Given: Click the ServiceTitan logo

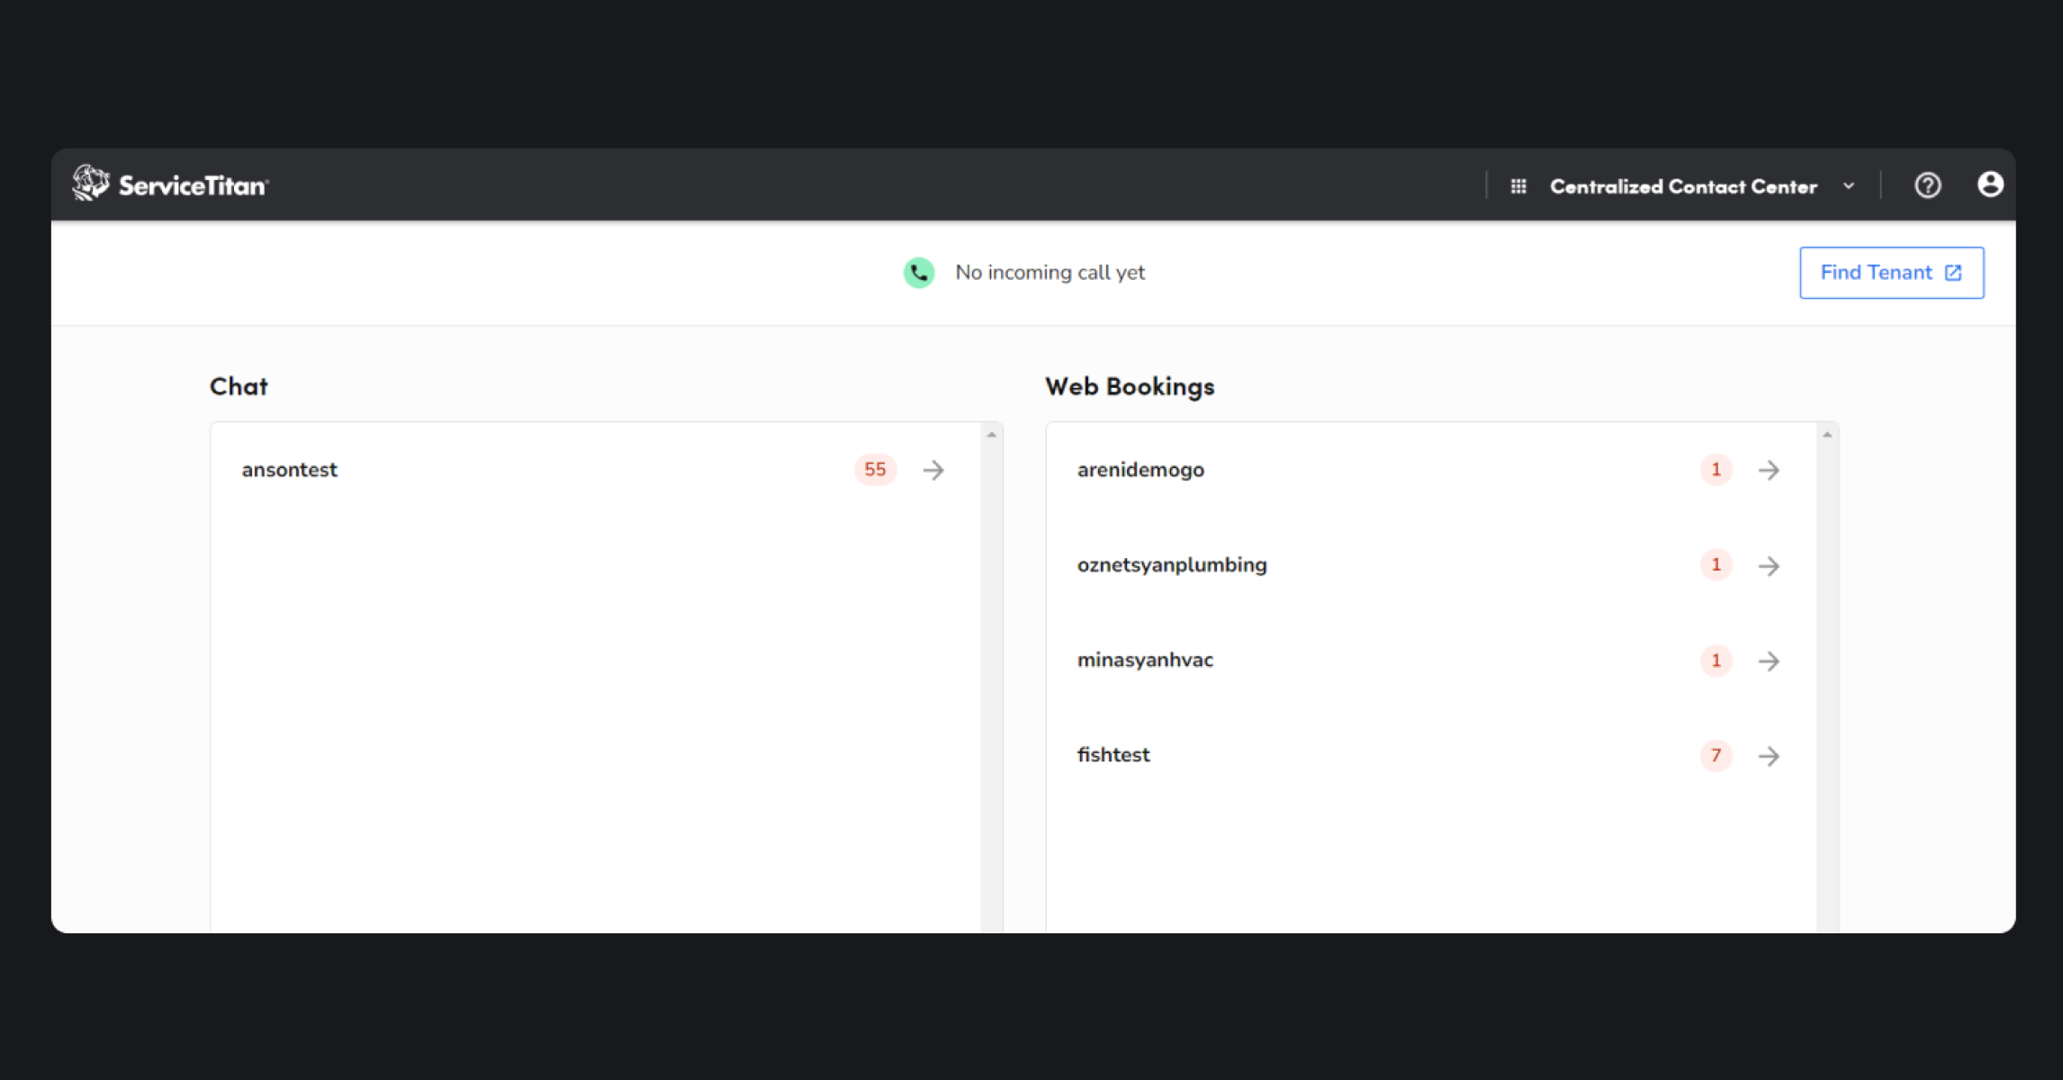Looking at the screenshot, I should (170, 184).
